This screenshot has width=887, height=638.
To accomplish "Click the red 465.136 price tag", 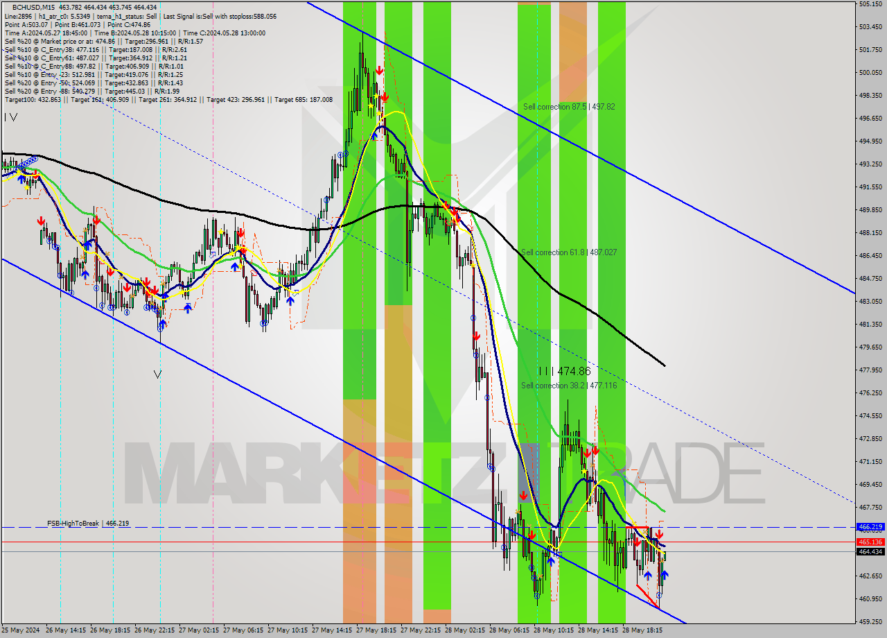I will [x=870, y=542].
